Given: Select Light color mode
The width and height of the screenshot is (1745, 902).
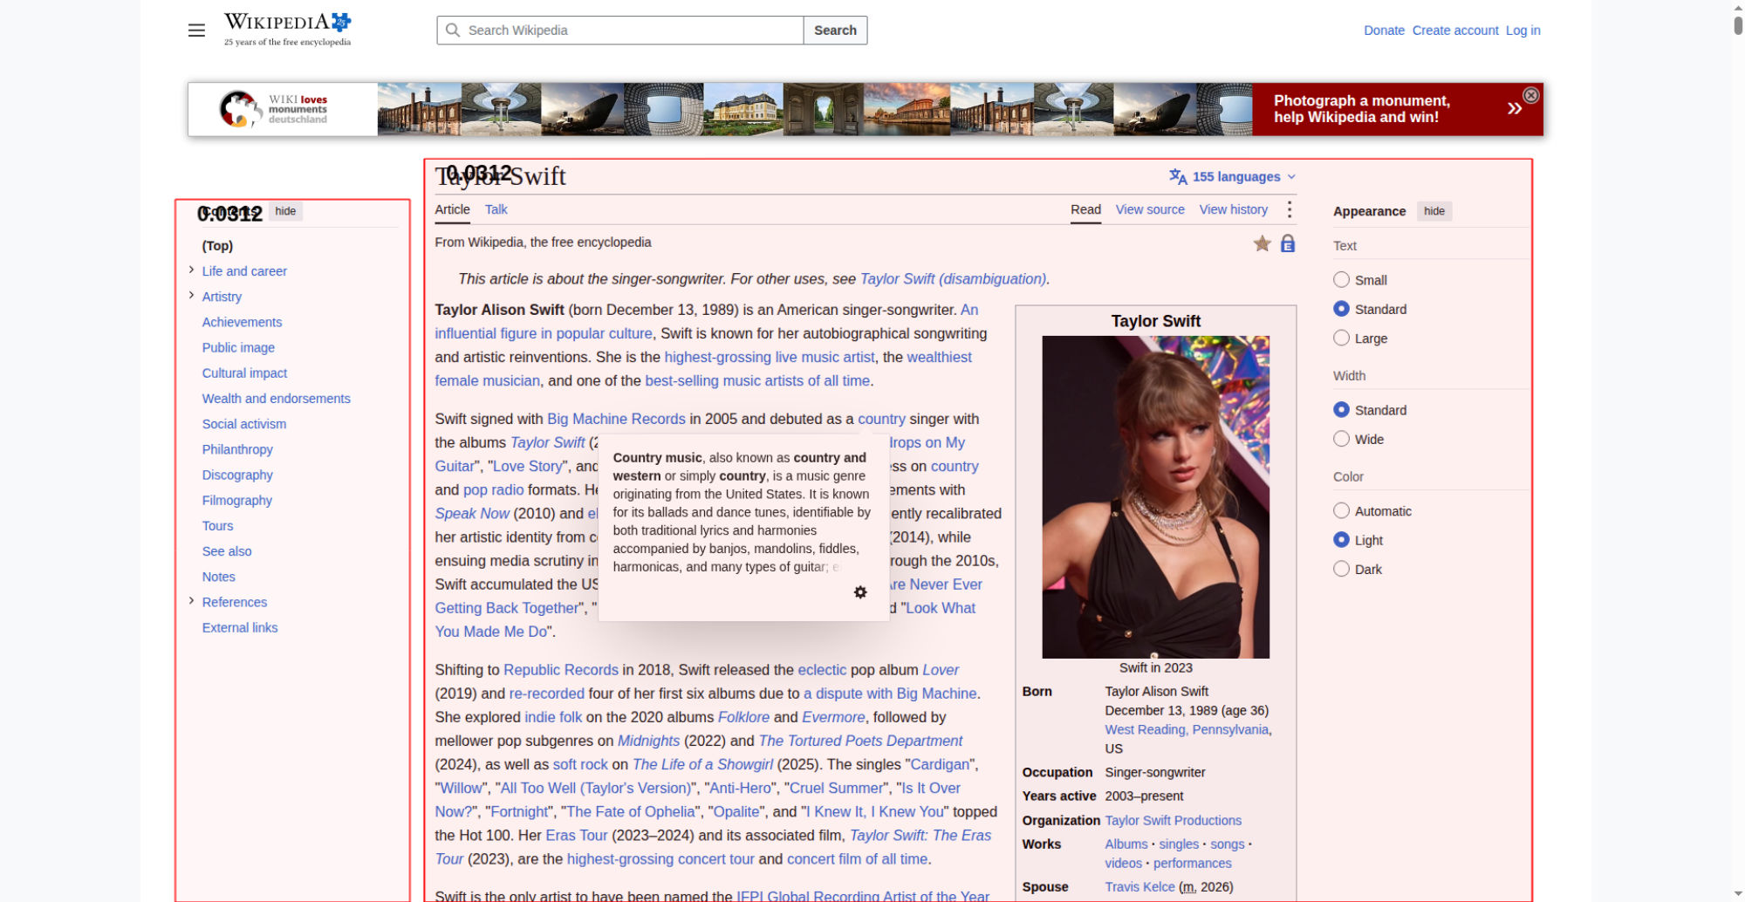Looking at the screenshot, I should (x=1341, y=540).
